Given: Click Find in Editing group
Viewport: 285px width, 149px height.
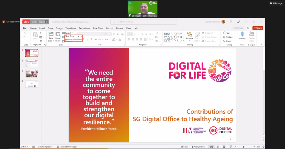Looking at the screenshot, I should pos(226,33).
